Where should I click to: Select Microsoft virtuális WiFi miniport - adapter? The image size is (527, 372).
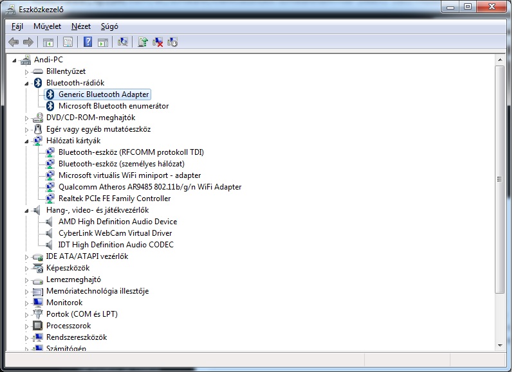coord(130,175)
